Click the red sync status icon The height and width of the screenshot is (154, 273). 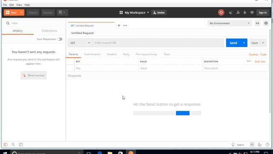(x=221, y=12)
